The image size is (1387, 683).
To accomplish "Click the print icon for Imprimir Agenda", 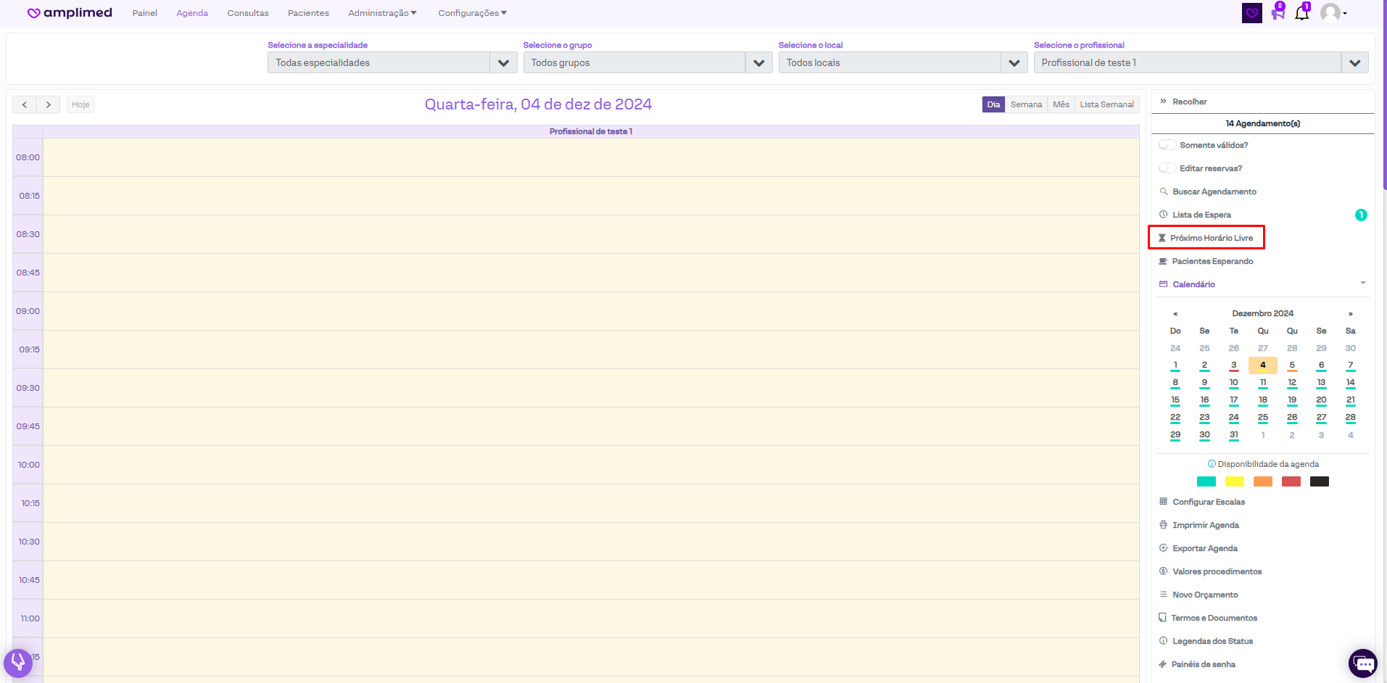I will point(1163,525).
